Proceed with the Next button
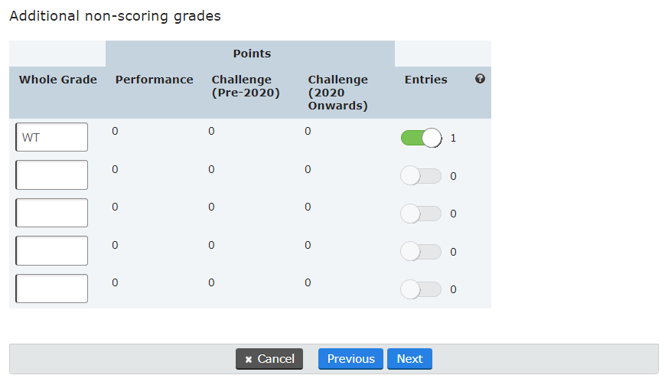 coord(409,359)
